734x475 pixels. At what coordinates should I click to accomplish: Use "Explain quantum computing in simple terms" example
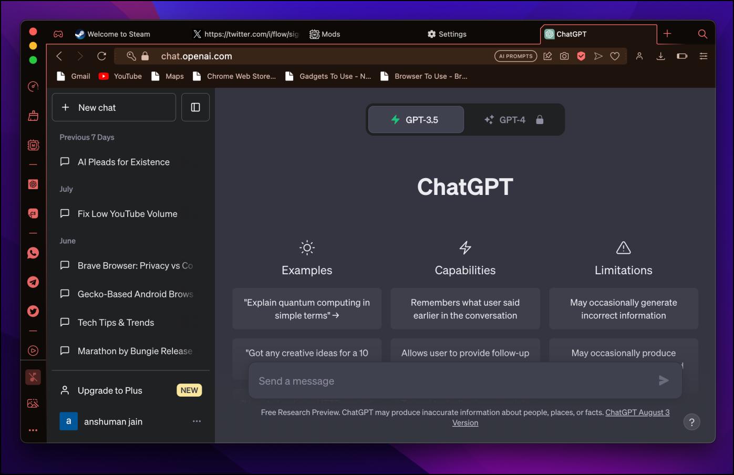(307, 309)
